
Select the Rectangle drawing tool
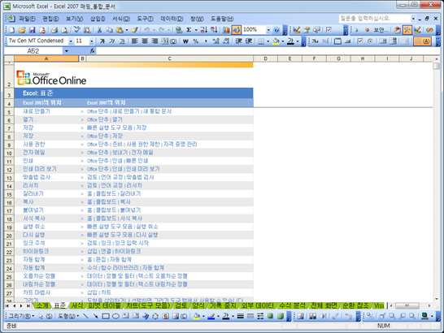point(106,316)
